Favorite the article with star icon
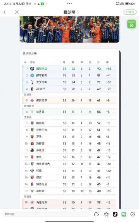This screenshot has width=139, height=223. (106, 214)
